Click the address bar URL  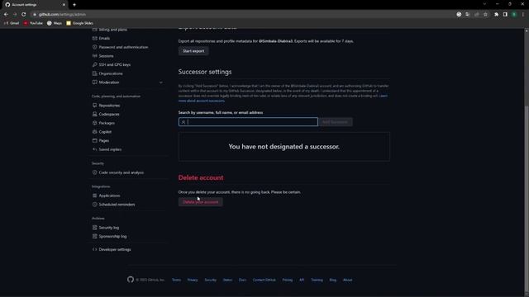[x=62, y=15]
